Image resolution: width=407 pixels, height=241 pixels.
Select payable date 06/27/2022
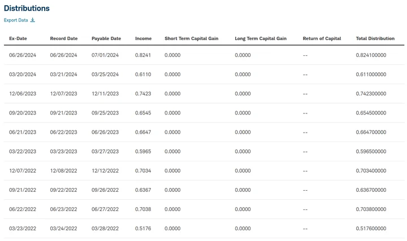[105, 209]
